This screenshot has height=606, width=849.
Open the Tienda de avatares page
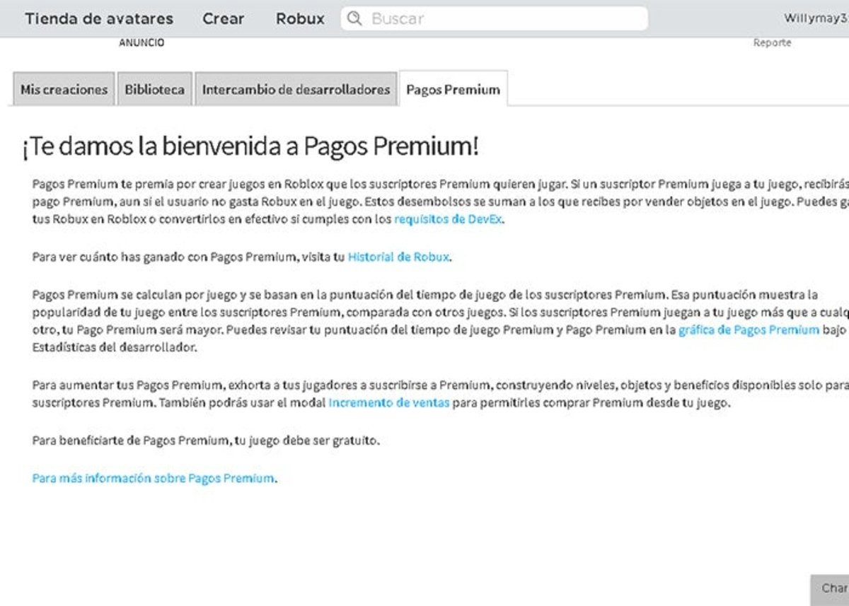click(98, 18)
